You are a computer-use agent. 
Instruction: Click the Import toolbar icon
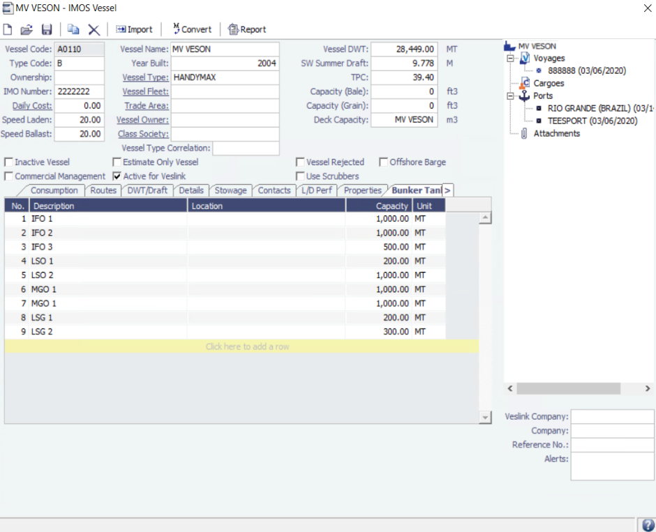pyautogui.click(x=134, y=29)
